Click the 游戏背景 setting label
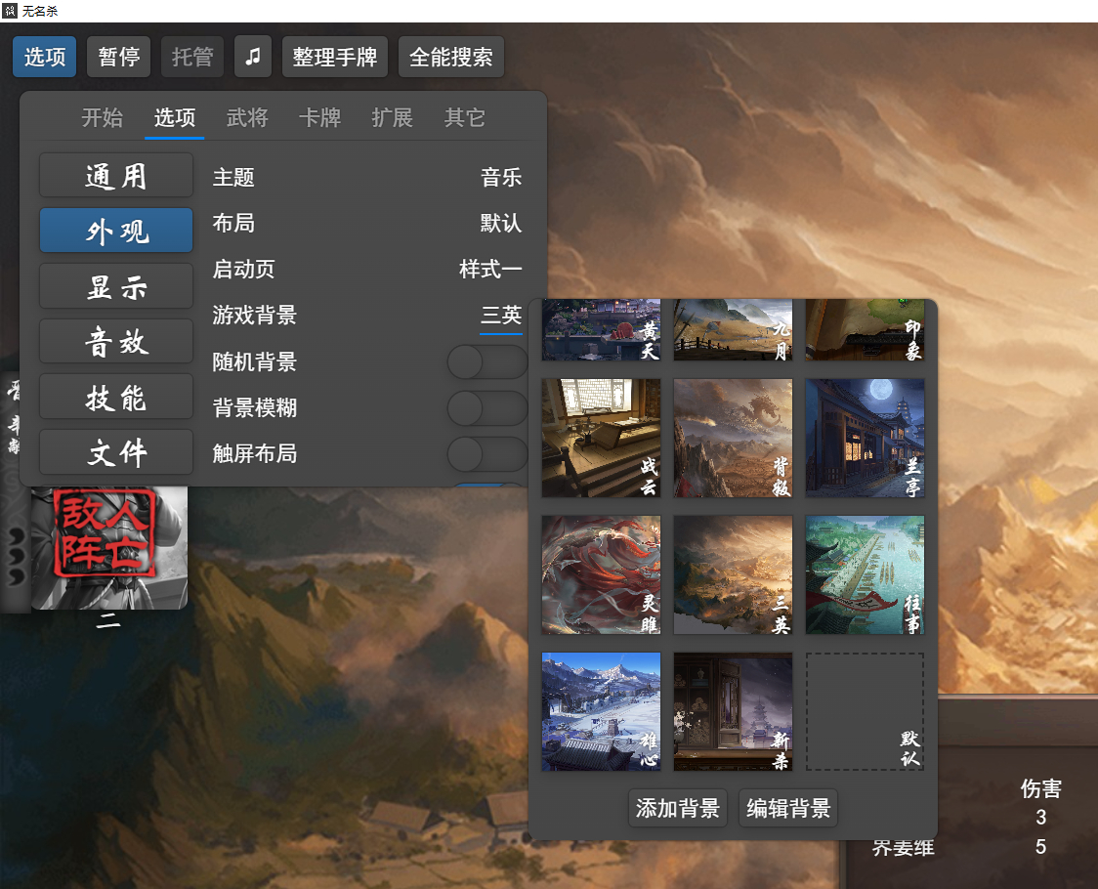The image size is (1098, 889). coord(254,316)
